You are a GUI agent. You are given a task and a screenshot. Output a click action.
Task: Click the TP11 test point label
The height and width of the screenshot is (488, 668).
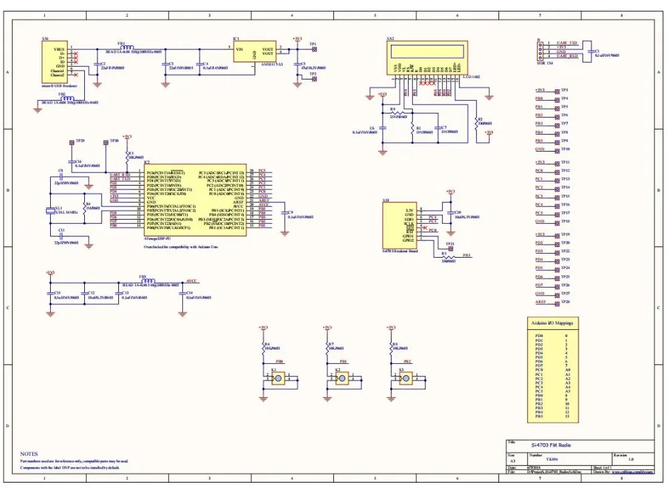point(565,162)
